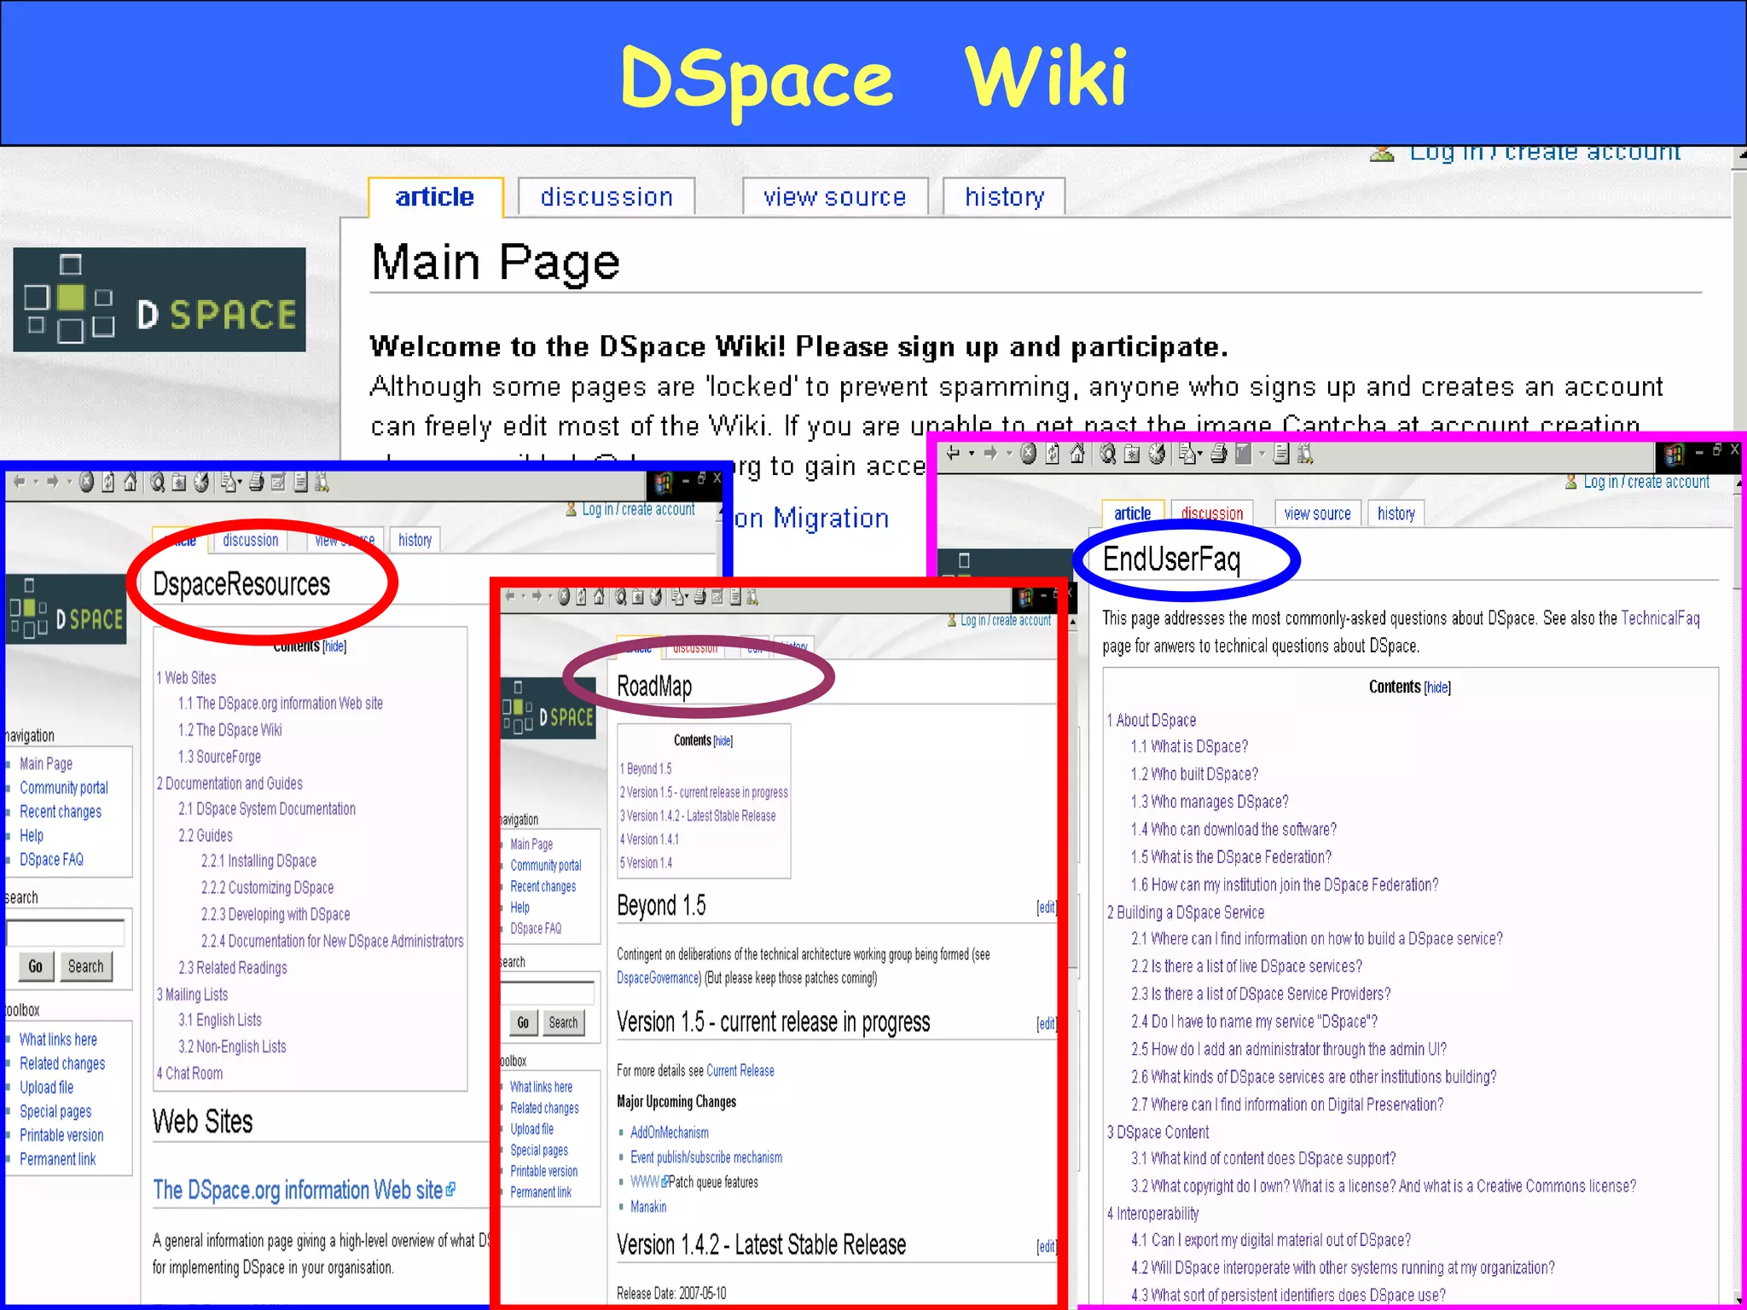Image resolution: width=1747 pixels, height=1310 pixels.
Task: Hide Contents box on EndUserFaq page
Action: [x=1437, y=687]
